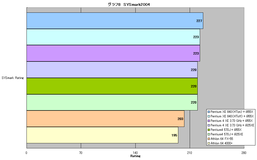The height and width of the screenshot is (160, 257).
Task: Click the yellow Athlon 64 4000+ swatch
Action: (x=209, y=143)
